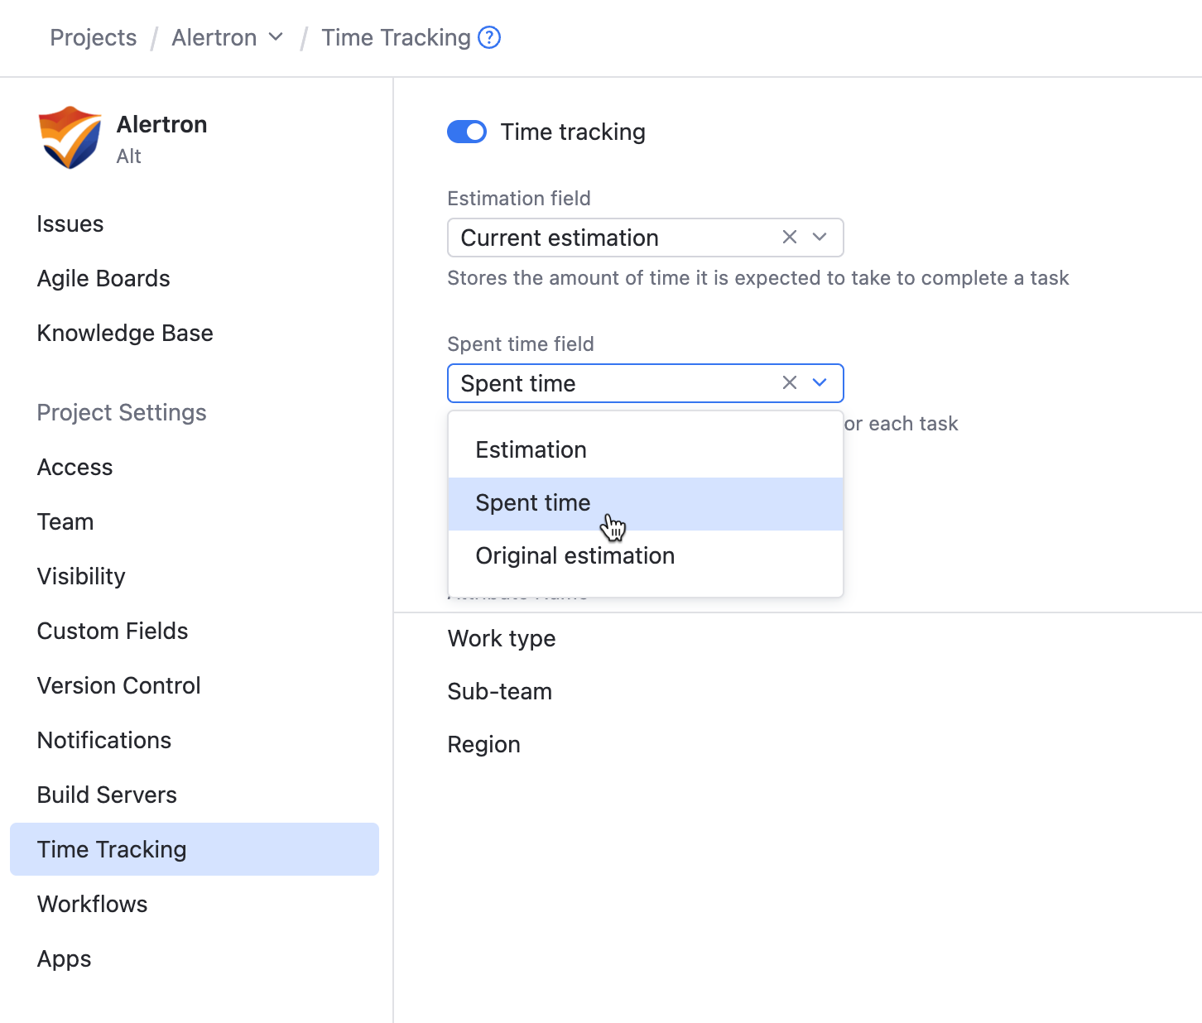Screen dimensions: 1202x1023
Task: Open the Work type attribute
Action: pyautogui.click(x=502, y=639)
